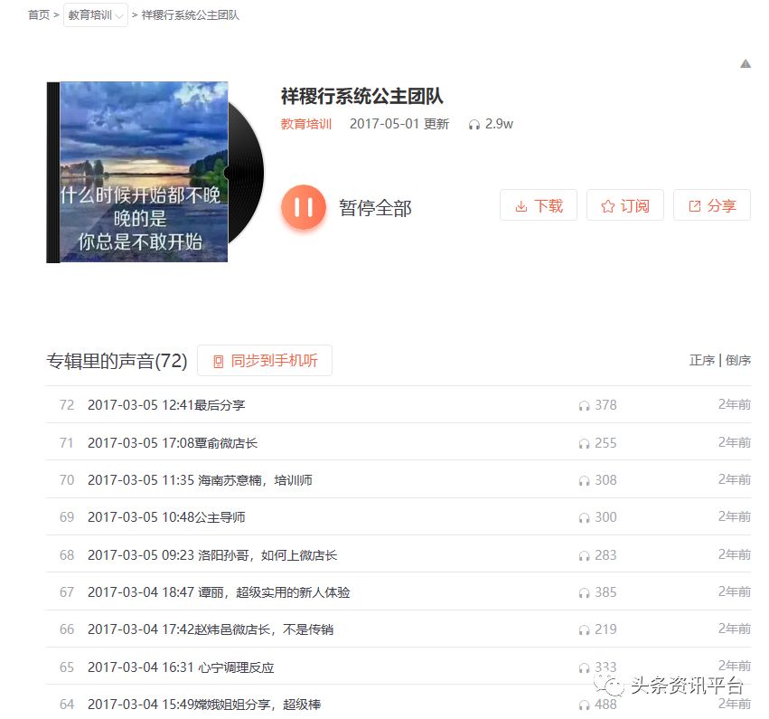Pause all playback with the orange button
Image resolution: width=769 pixels, height=719 pixels.
(303, 207)
